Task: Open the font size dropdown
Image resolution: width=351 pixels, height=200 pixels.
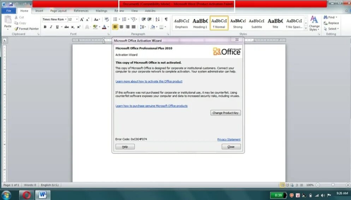Action: coord(77,19)
